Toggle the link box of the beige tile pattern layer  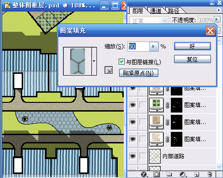[x=143, y=139]
